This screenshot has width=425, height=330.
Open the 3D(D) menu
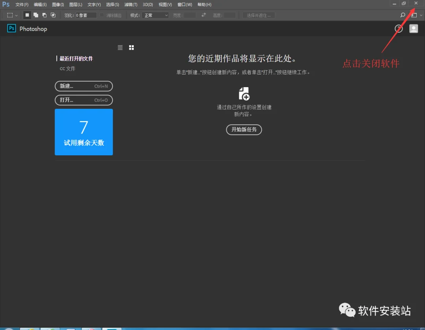pos(148,5)
